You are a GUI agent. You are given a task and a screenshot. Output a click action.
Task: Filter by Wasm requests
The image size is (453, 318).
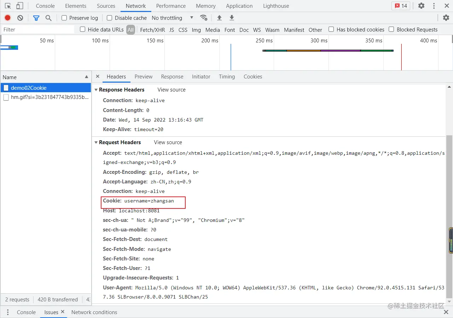click(x=272, y=30)
